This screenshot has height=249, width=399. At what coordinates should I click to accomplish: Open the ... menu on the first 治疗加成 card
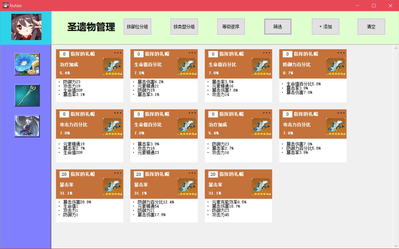click(x=118, y=52)
